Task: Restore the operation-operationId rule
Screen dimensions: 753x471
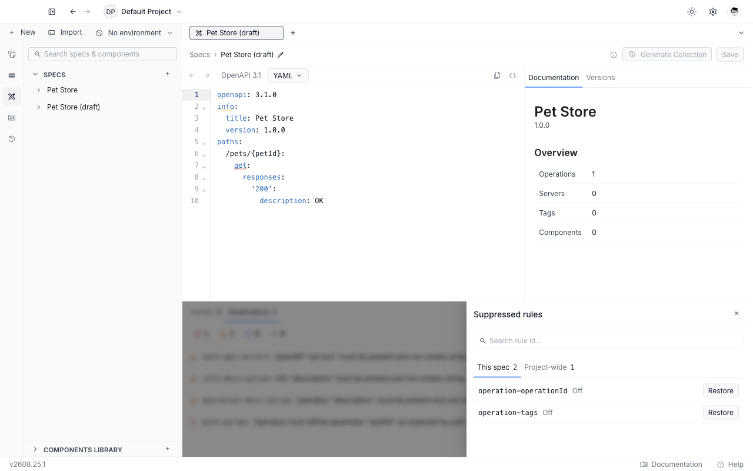Action: (721, 391)
